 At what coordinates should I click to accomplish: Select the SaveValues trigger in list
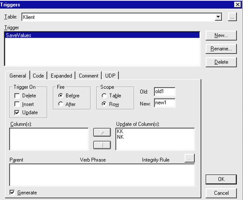pos(102,35)
